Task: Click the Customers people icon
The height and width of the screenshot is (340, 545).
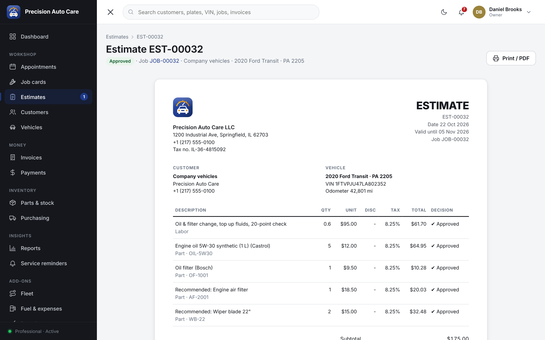Action: click(x=13, y=112)
